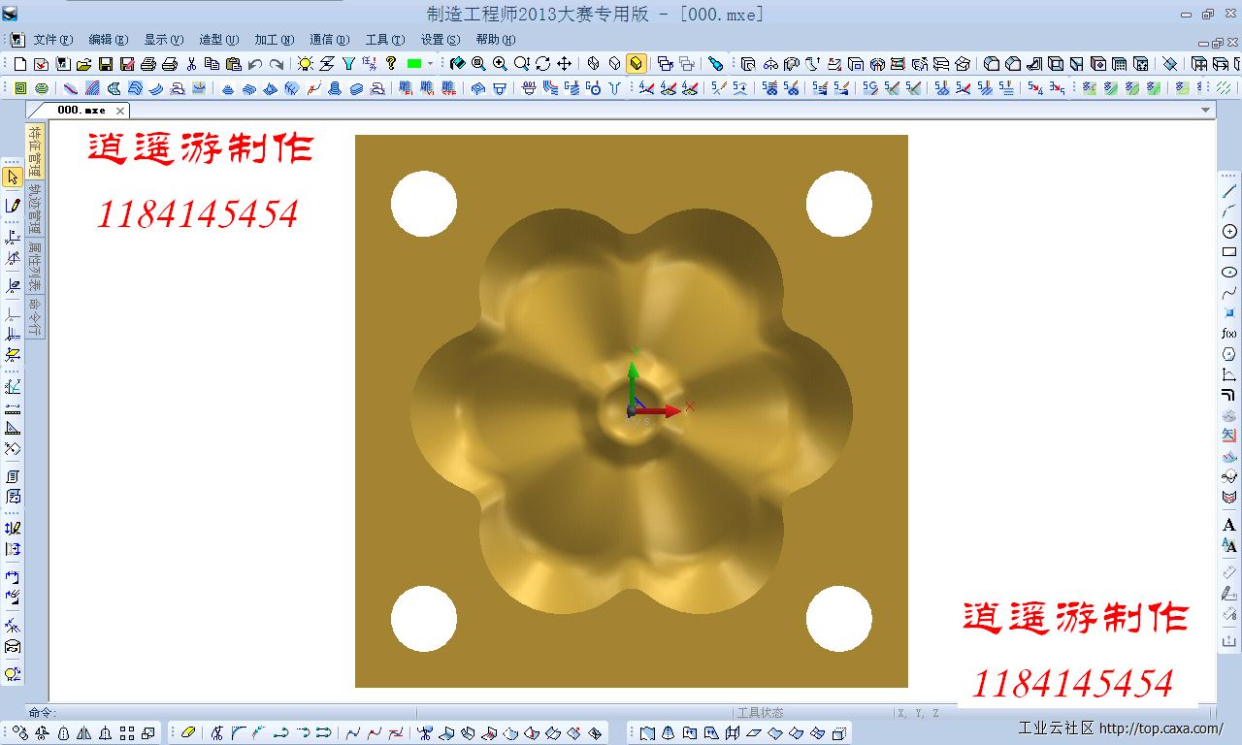The image size is (1242, 745).
Task: Open the 轨迹管理 side panel tab
Action: [x=35, y=209]
